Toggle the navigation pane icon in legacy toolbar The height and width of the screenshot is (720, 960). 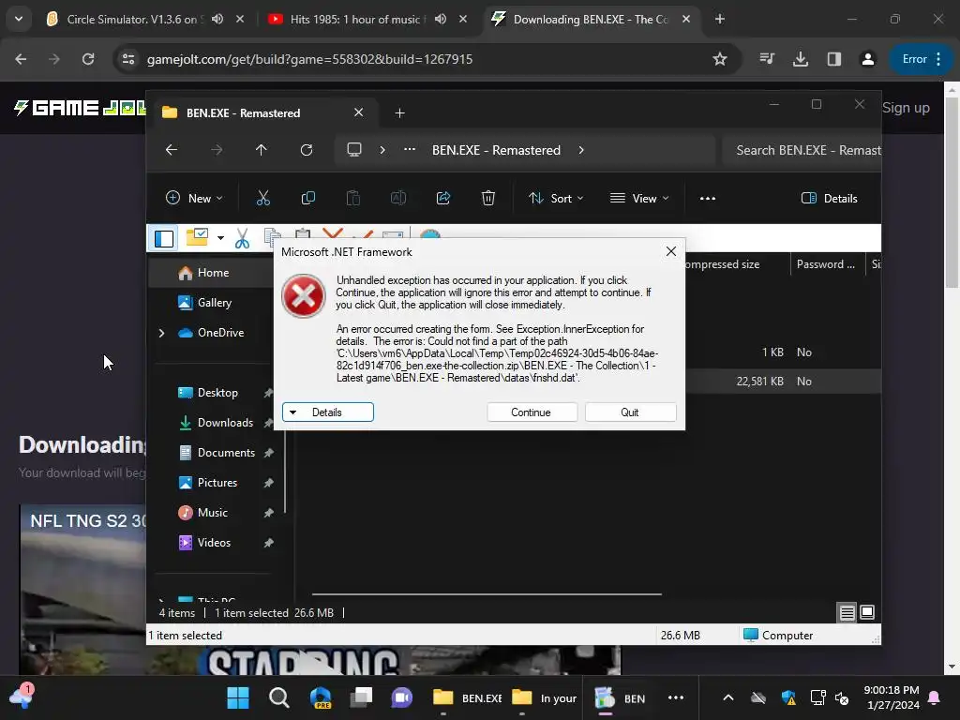coord(163,238)
